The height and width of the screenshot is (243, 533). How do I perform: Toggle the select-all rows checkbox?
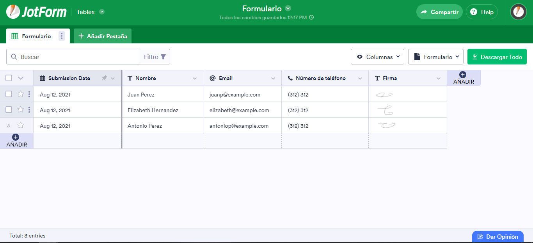pos(9,78)
